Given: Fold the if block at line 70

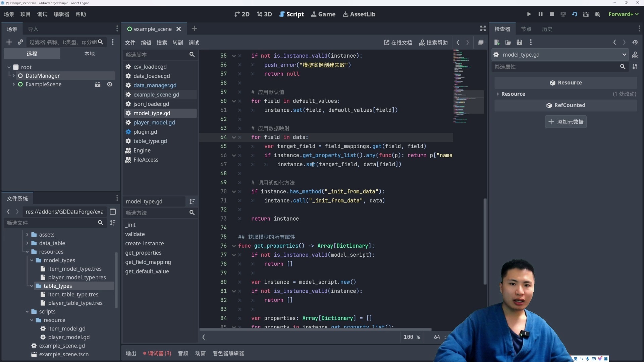Looking at the screenshot, I should 234,192.
